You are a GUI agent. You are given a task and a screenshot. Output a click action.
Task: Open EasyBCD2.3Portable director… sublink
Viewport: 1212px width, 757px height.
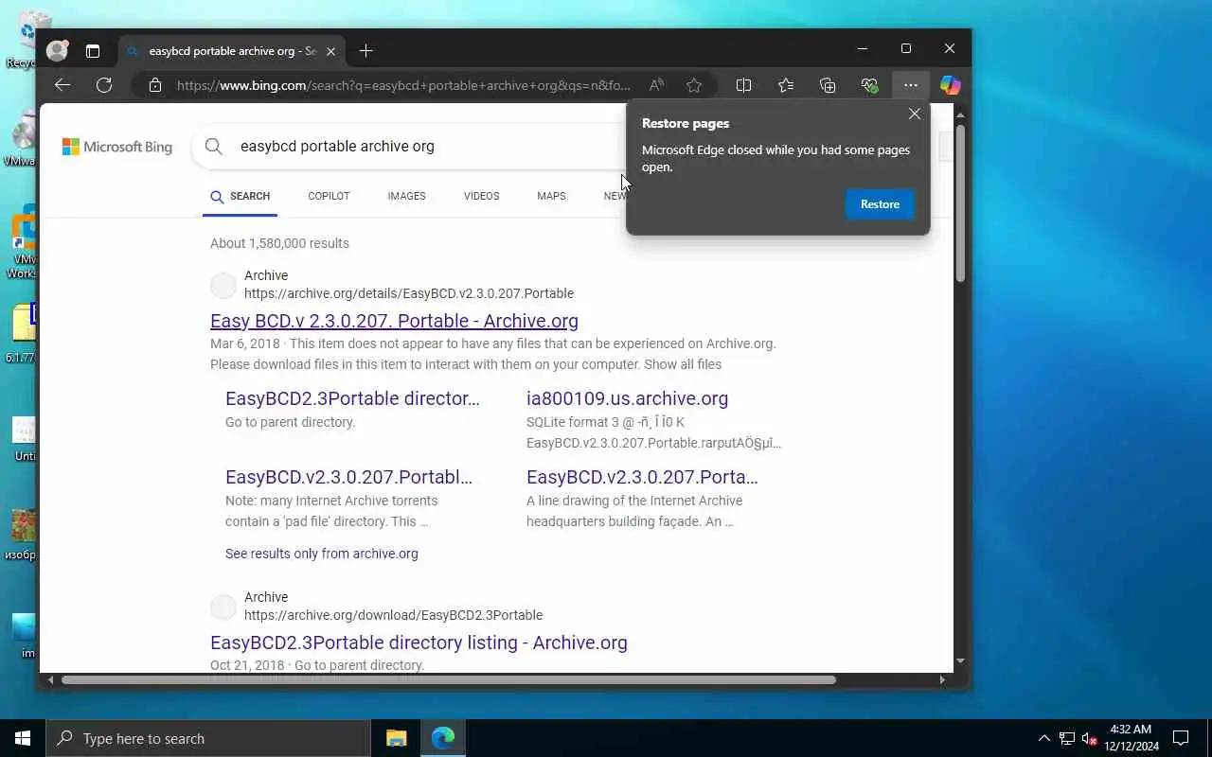[x=352, y=398]
